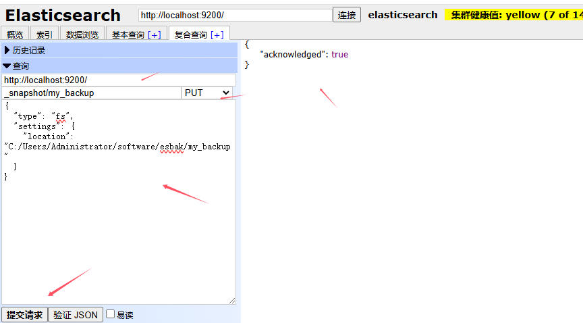Switch to the 索引 tab
The image size is (583, 323).
[44, 34]
